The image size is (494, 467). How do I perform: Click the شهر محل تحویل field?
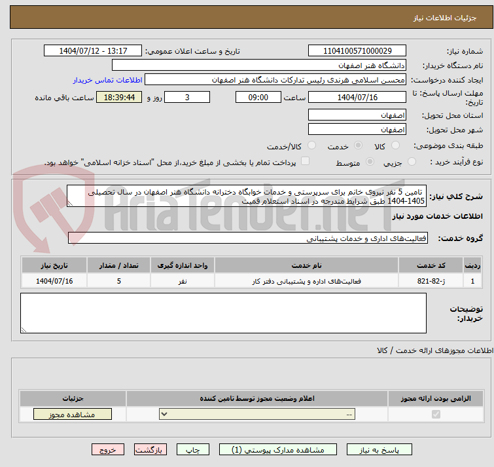(x=357, y=130)
